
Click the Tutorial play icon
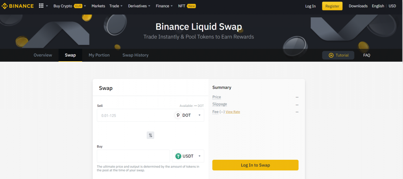331,55
